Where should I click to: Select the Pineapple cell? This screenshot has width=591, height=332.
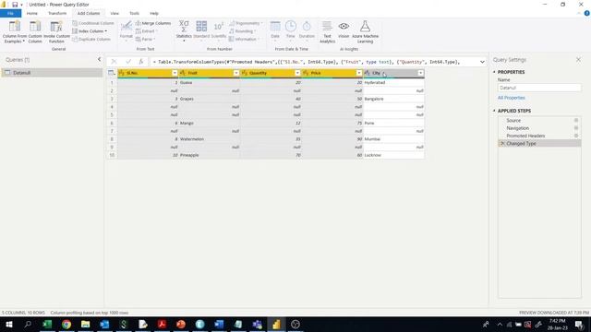pyautogui.click(x=210, y=155)
